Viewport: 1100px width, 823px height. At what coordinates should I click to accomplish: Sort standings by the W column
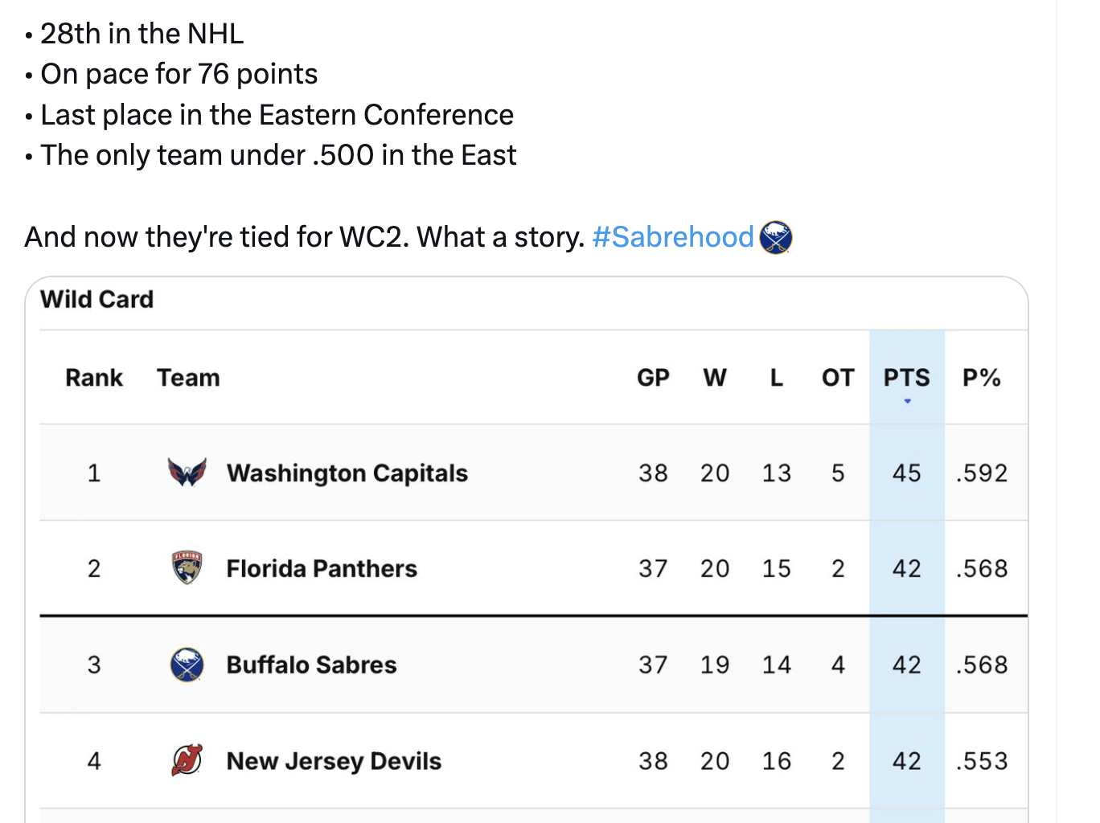(715, 377)
